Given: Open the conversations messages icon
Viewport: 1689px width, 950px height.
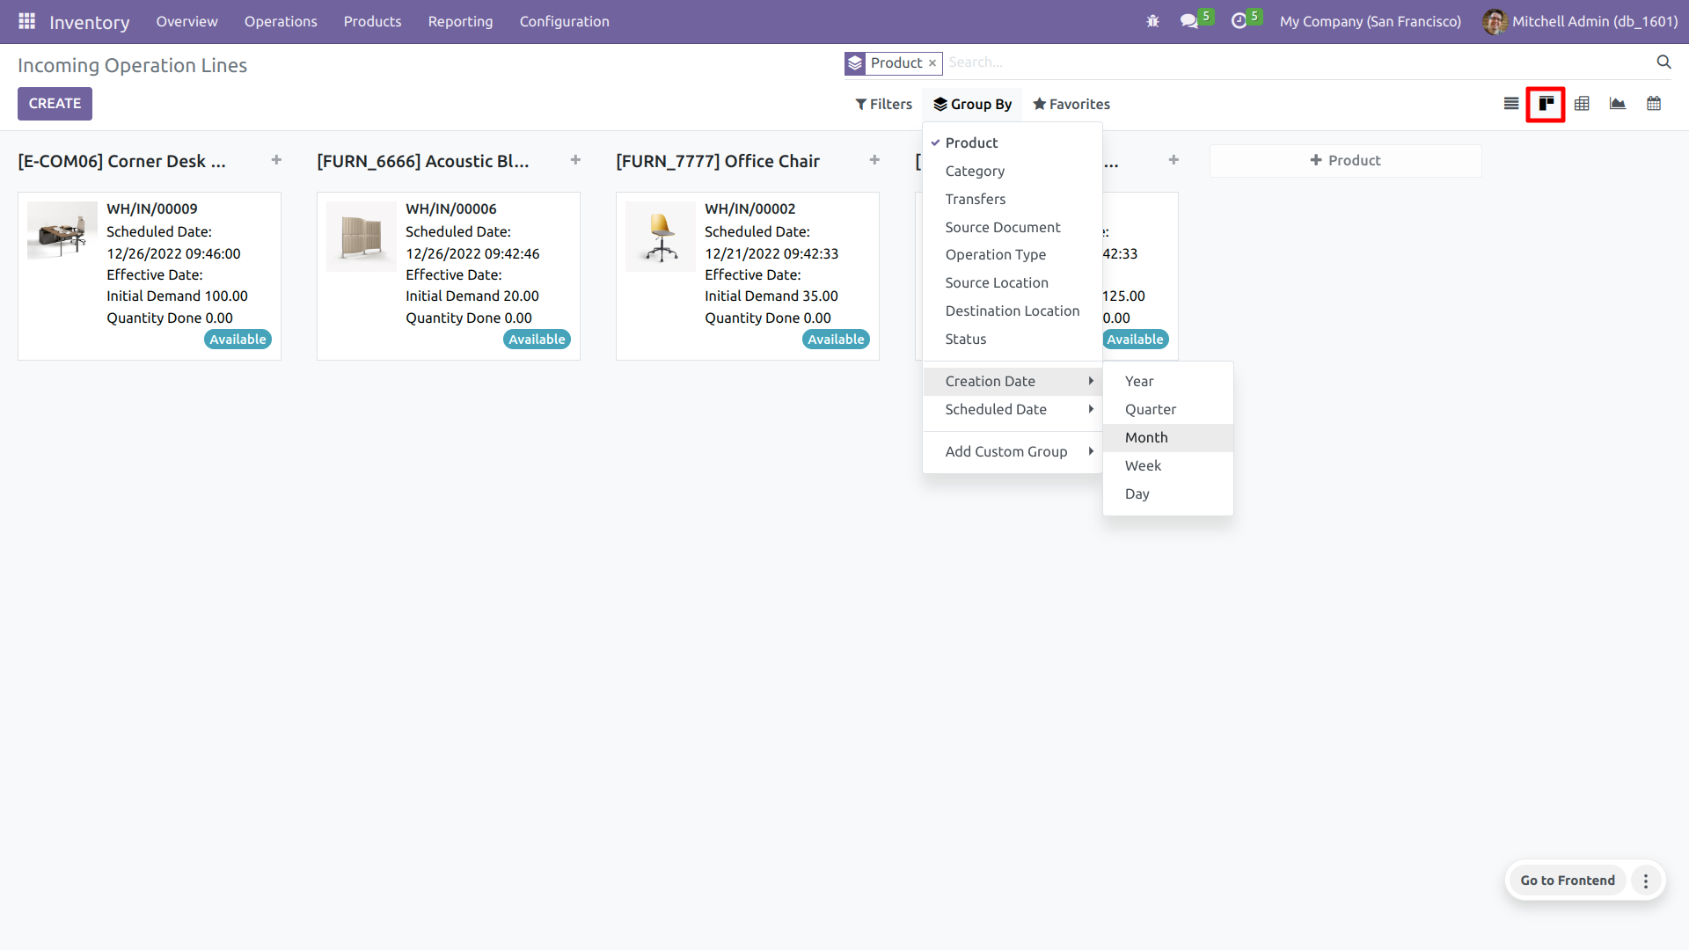Looking at the screenshot, I should point(1189,21).
